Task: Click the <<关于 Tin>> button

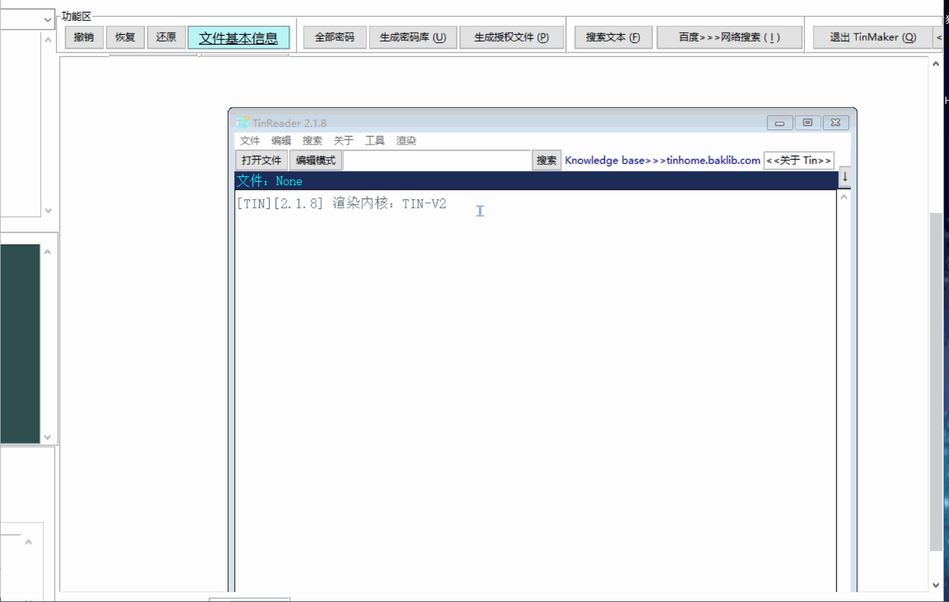Action: 798,160
